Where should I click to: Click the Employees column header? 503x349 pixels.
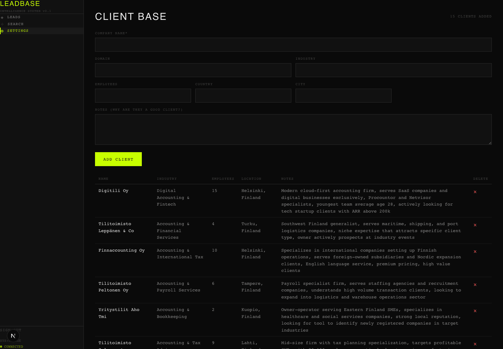223,179
